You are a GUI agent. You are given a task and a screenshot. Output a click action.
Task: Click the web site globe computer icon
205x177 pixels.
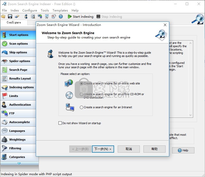[69, 83]
